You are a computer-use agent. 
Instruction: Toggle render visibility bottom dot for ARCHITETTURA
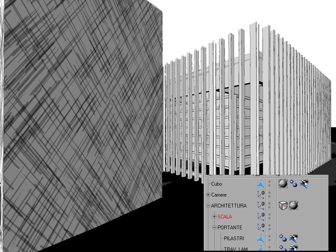pos(269,207)
